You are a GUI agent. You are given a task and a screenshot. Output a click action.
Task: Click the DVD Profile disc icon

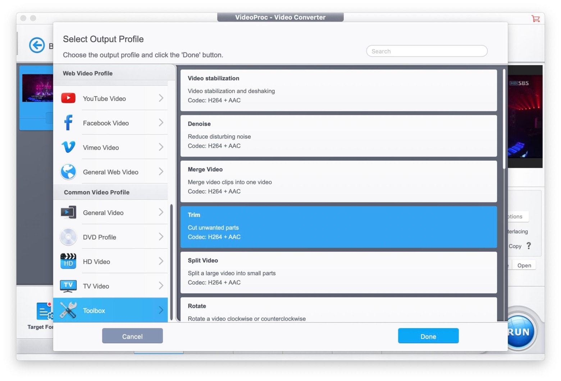(68, 237)
